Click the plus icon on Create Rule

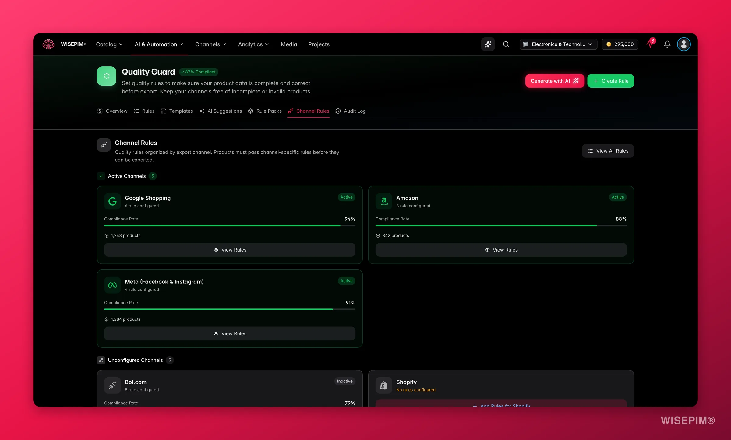click(x=596, y=81)
